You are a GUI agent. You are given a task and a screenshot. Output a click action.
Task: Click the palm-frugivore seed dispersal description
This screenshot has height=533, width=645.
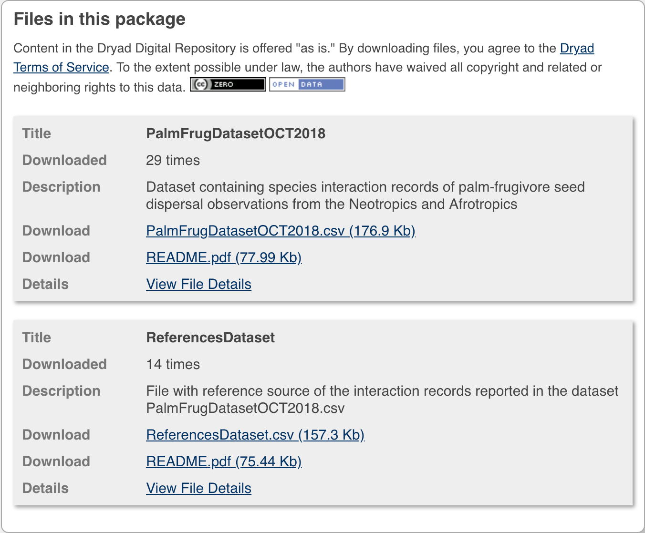point(365,195)
